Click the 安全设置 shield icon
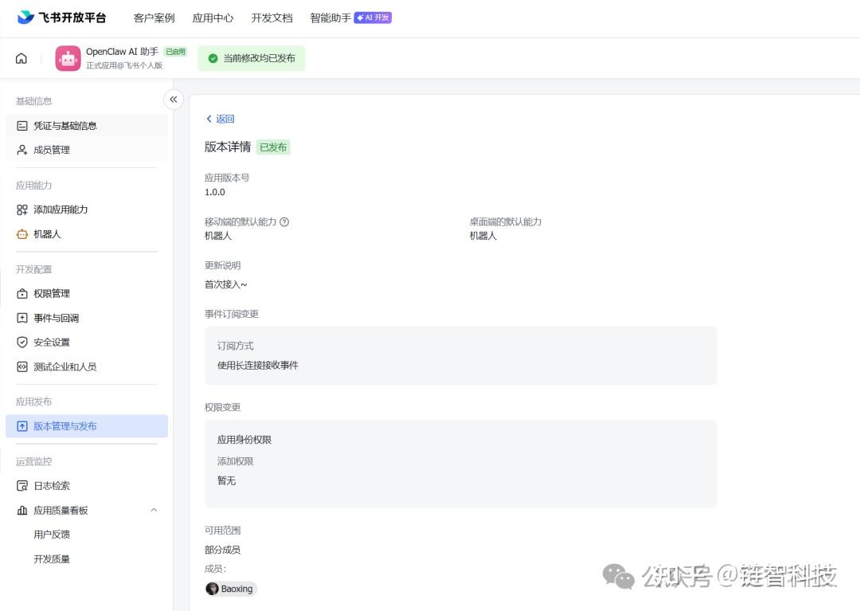 coord(22,343)
